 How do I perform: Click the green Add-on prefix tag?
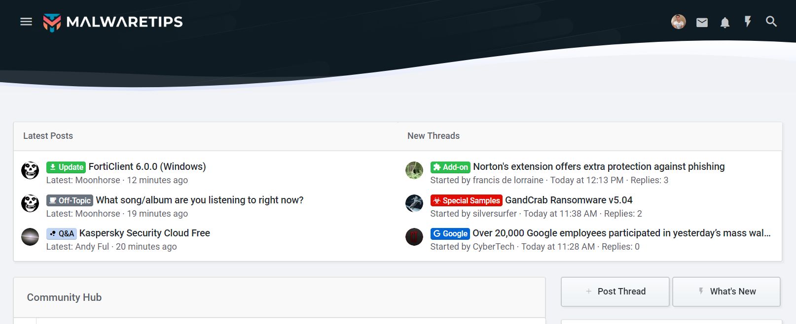pos(450,167)
